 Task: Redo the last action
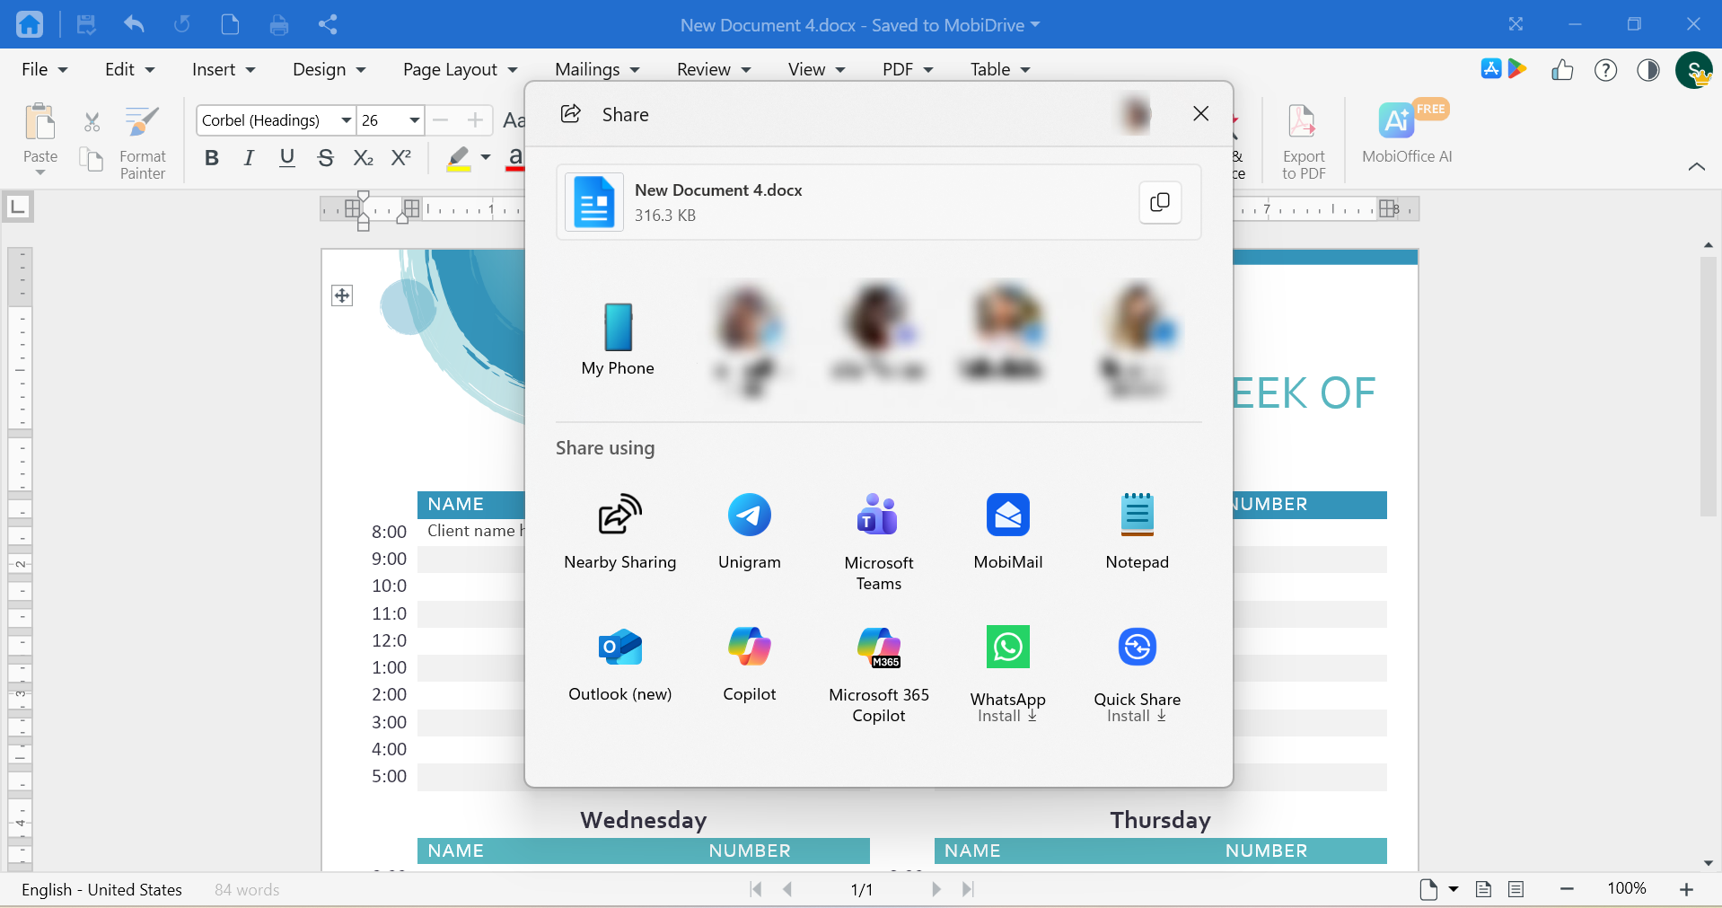[x=182, y=24]
